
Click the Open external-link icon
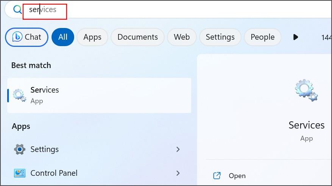pos(217,176)
